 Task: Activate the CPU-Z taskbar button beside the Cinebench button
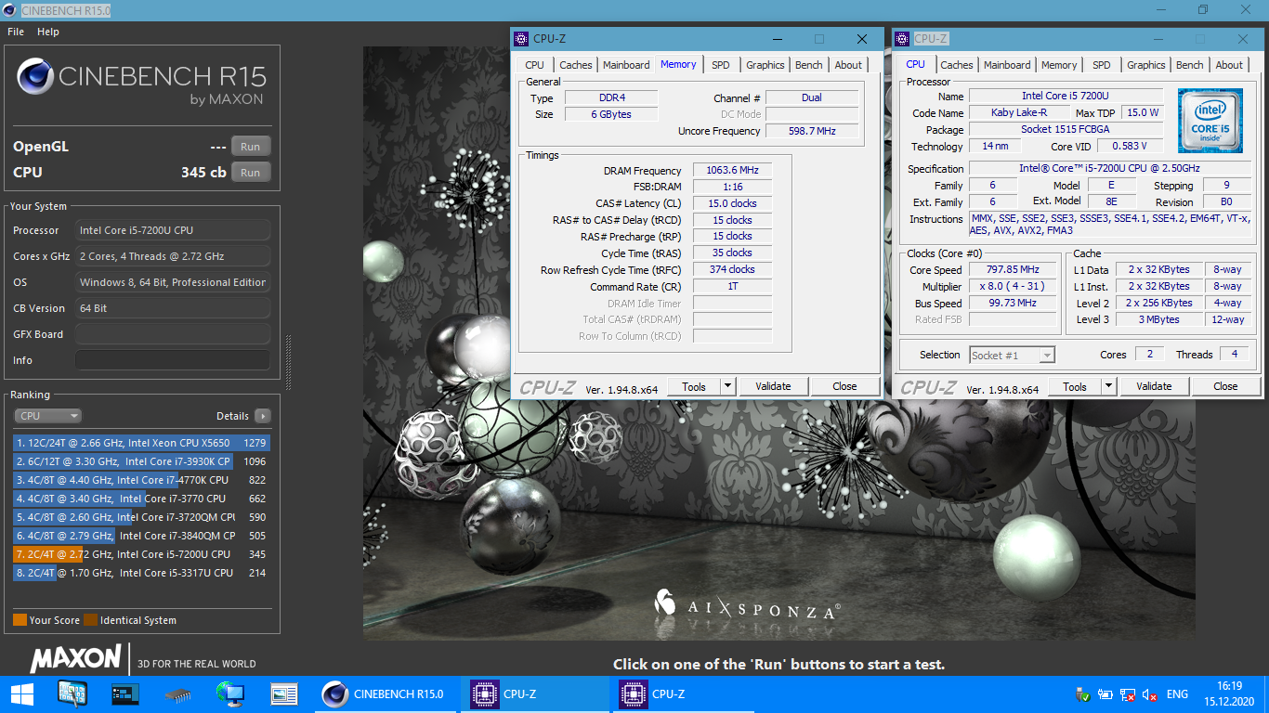point(536,694)
